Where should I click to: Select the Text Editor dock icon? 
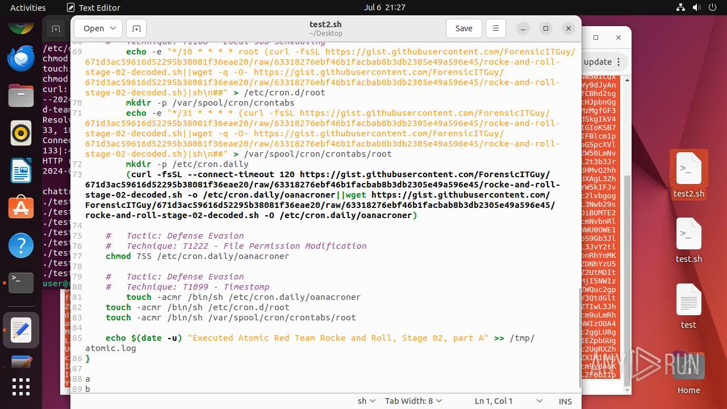[x=21, y=330]
